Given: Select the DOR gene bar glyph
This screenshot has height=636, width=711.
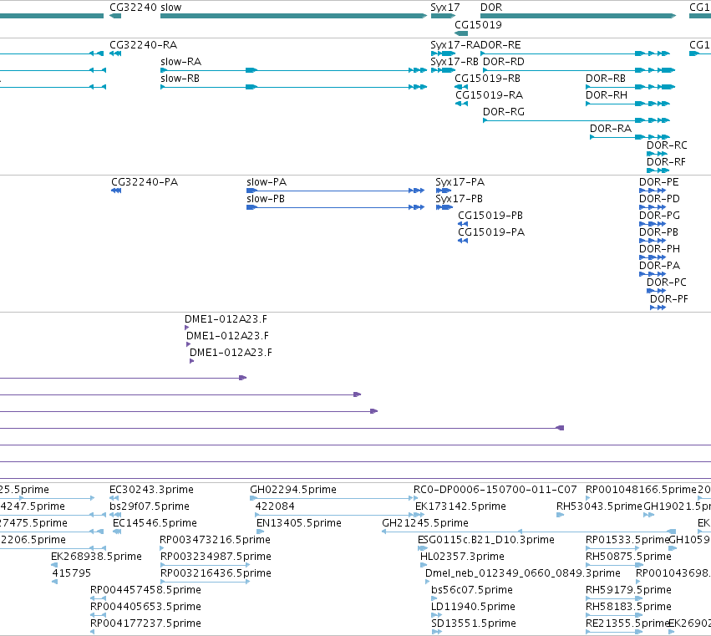Looking at the screenshot, I should [578, 16].
